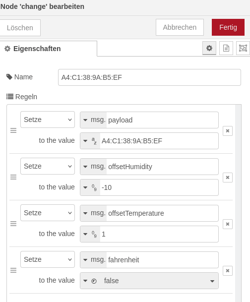
Task: Click the rules list vertical scrollbar
Action: 238,203
